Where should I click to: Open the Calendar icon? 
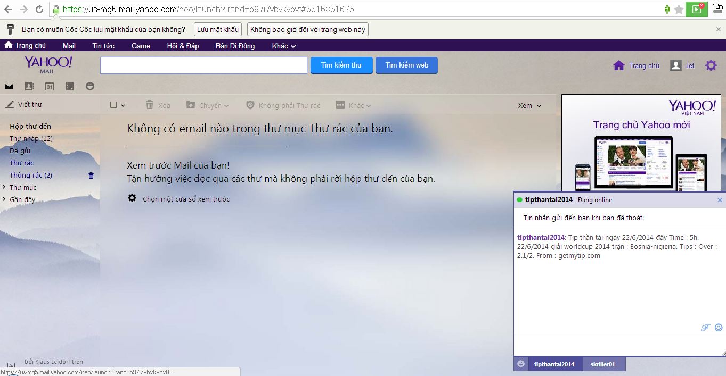click(49, 86)
